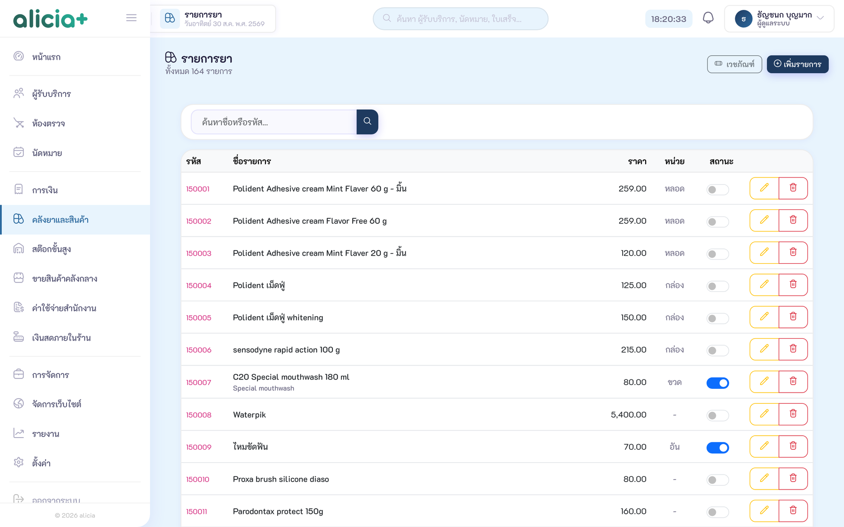The width and height of the screenshot is (844, 527).
Task: Expand the ธัญชนก บุญมาก user account dropdown
Action: [779, 19]
